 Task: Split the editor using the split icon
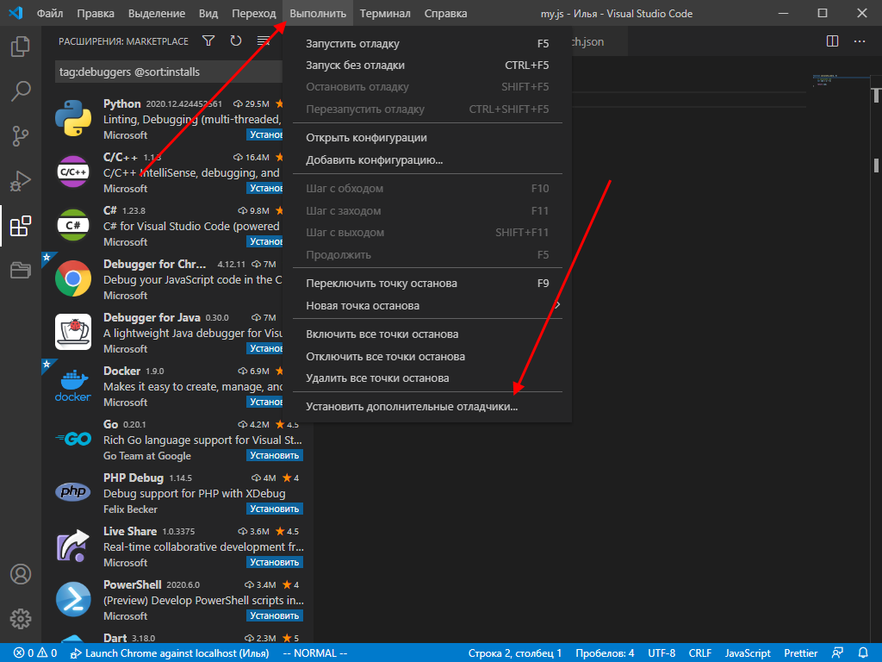pyautogui.click(x=831, y=41)
